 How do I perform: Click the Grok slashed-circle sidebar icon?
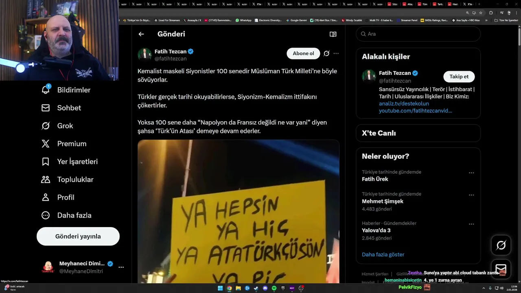(x=46, y=126)
